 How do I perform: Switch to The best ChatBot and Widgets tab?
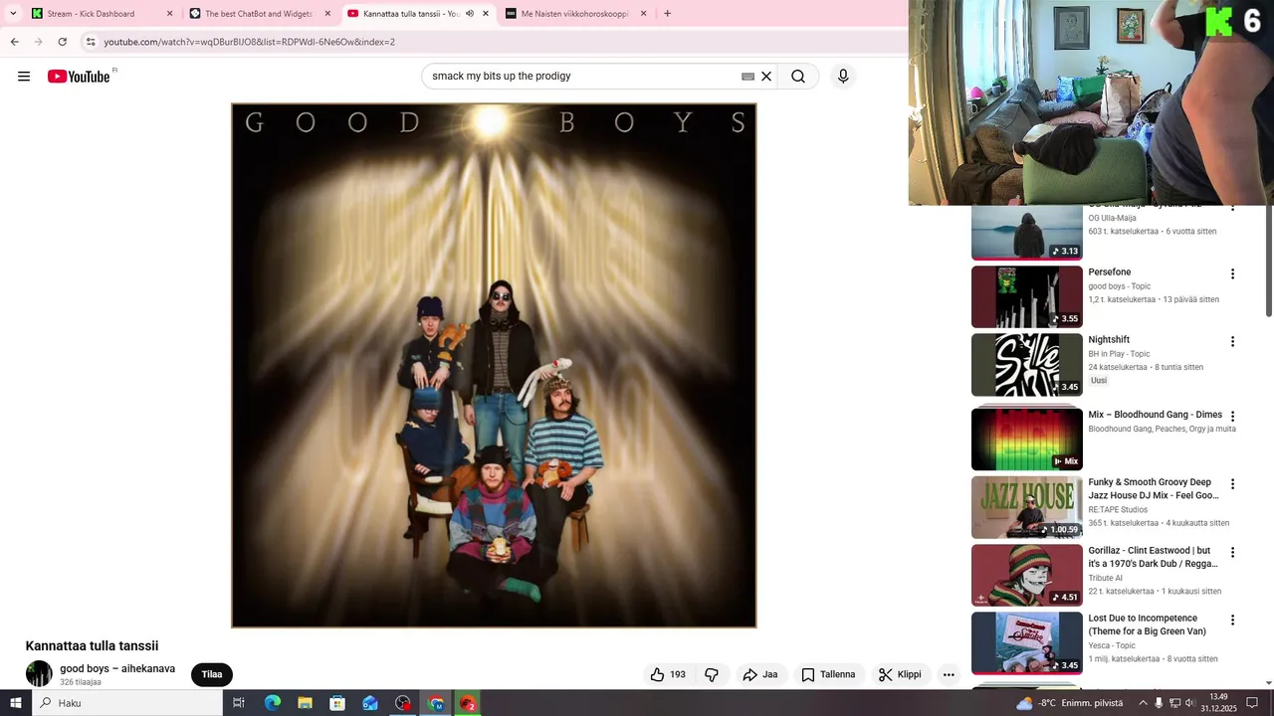(x=259, y=14)
